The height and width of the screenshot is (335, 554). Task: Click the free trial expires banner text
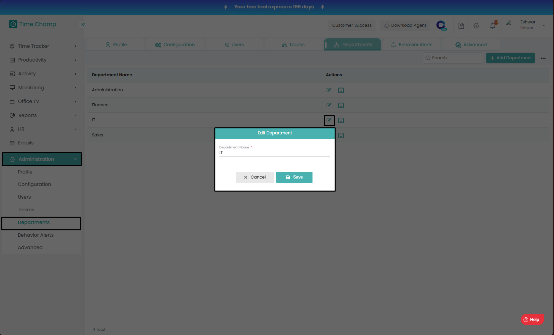(274, 7)
